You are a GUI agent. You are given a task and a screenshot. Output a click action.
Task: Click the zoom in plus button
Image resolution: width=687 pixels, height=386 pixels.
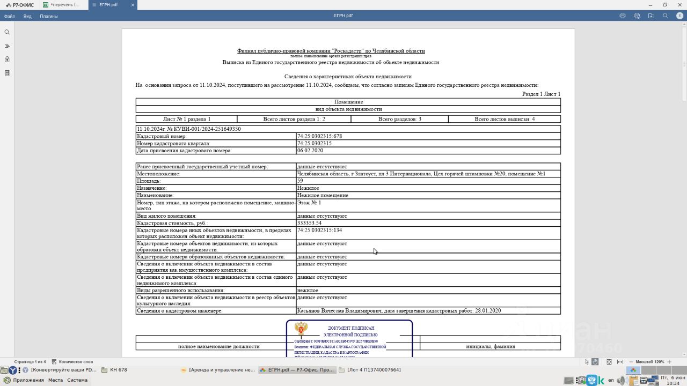click(x=669, y=362)
